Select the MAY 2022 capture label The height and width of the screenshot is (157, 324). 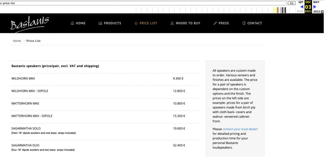(x=316, y=2)
